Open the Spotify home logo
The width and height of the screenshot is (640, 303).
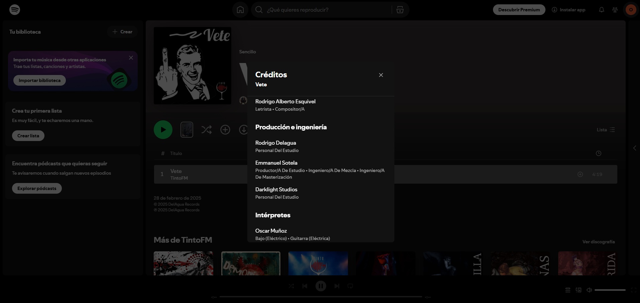point(15,10)
